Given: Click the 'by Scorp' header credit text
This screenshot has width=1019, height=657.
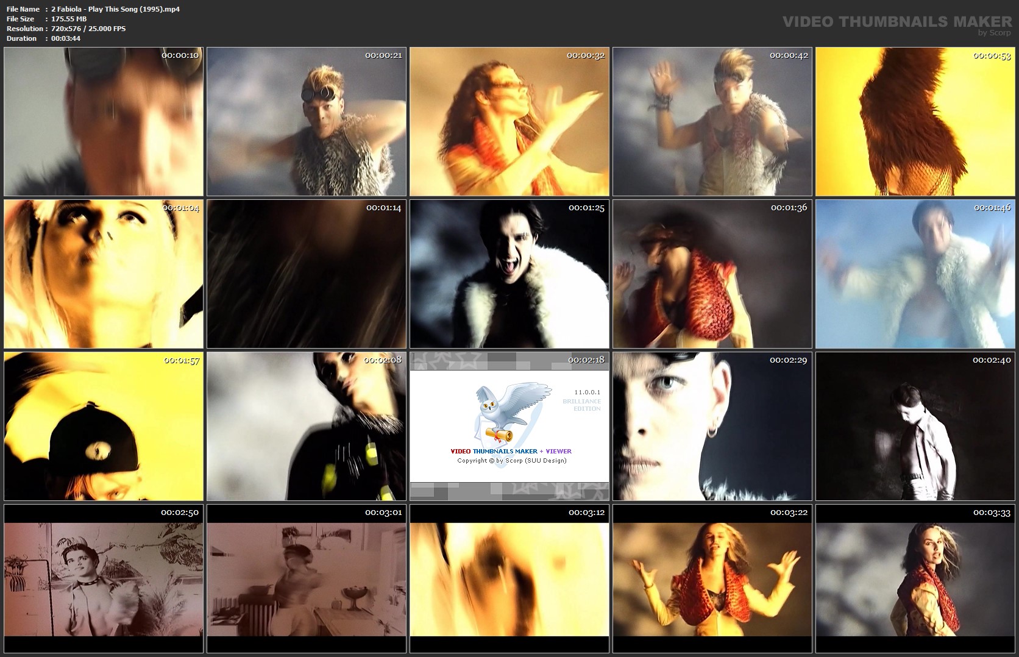Looking at the screenshot, I should [995, 33].
